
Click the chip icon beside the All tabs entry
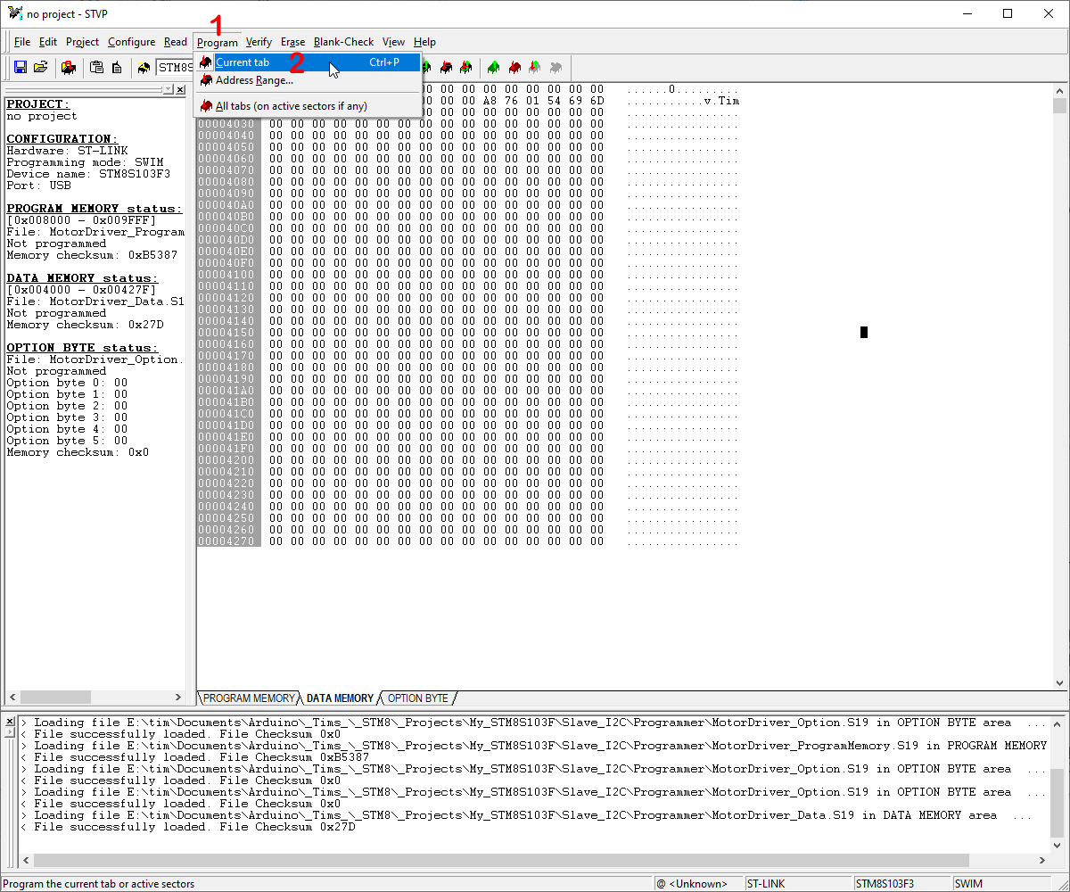click(206, 106)
